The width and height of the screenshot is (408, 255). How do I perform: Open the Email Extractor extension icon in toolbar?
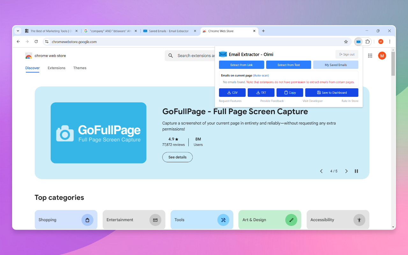click(x=359, y=42)
